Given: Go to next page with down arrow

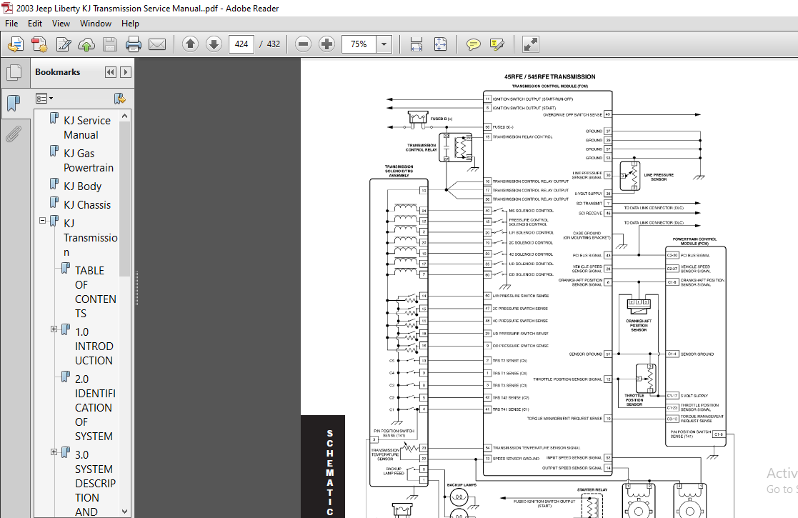Looking at the screenshot, I should tap(214, 44).
